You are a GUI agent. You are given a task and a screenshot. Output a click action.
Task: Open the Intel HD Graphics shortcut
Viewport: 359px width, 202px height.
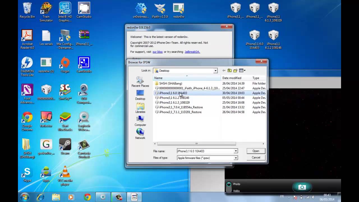[65, 12]
